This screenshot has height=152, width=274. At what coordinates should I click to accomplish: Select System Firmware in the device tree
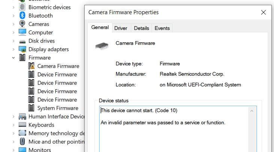coord(58,108)
